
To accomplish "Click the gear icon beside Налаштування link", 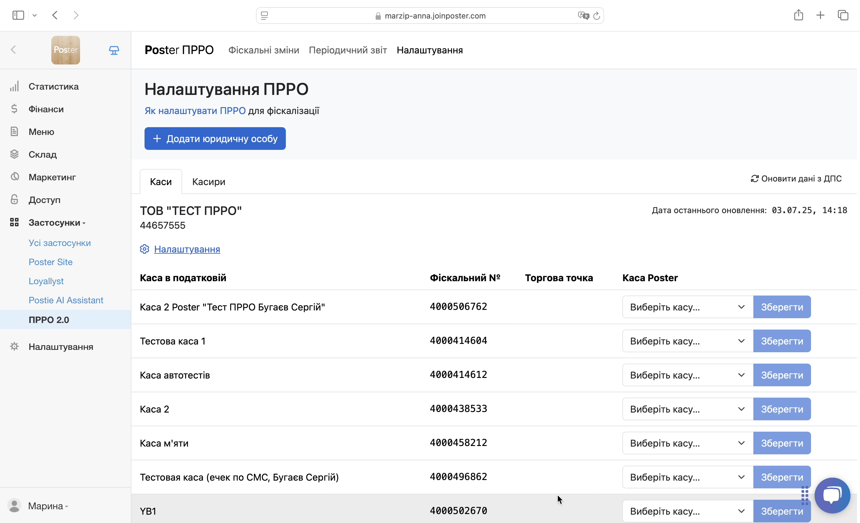I will pyautogui.click(x=145, y=249).
